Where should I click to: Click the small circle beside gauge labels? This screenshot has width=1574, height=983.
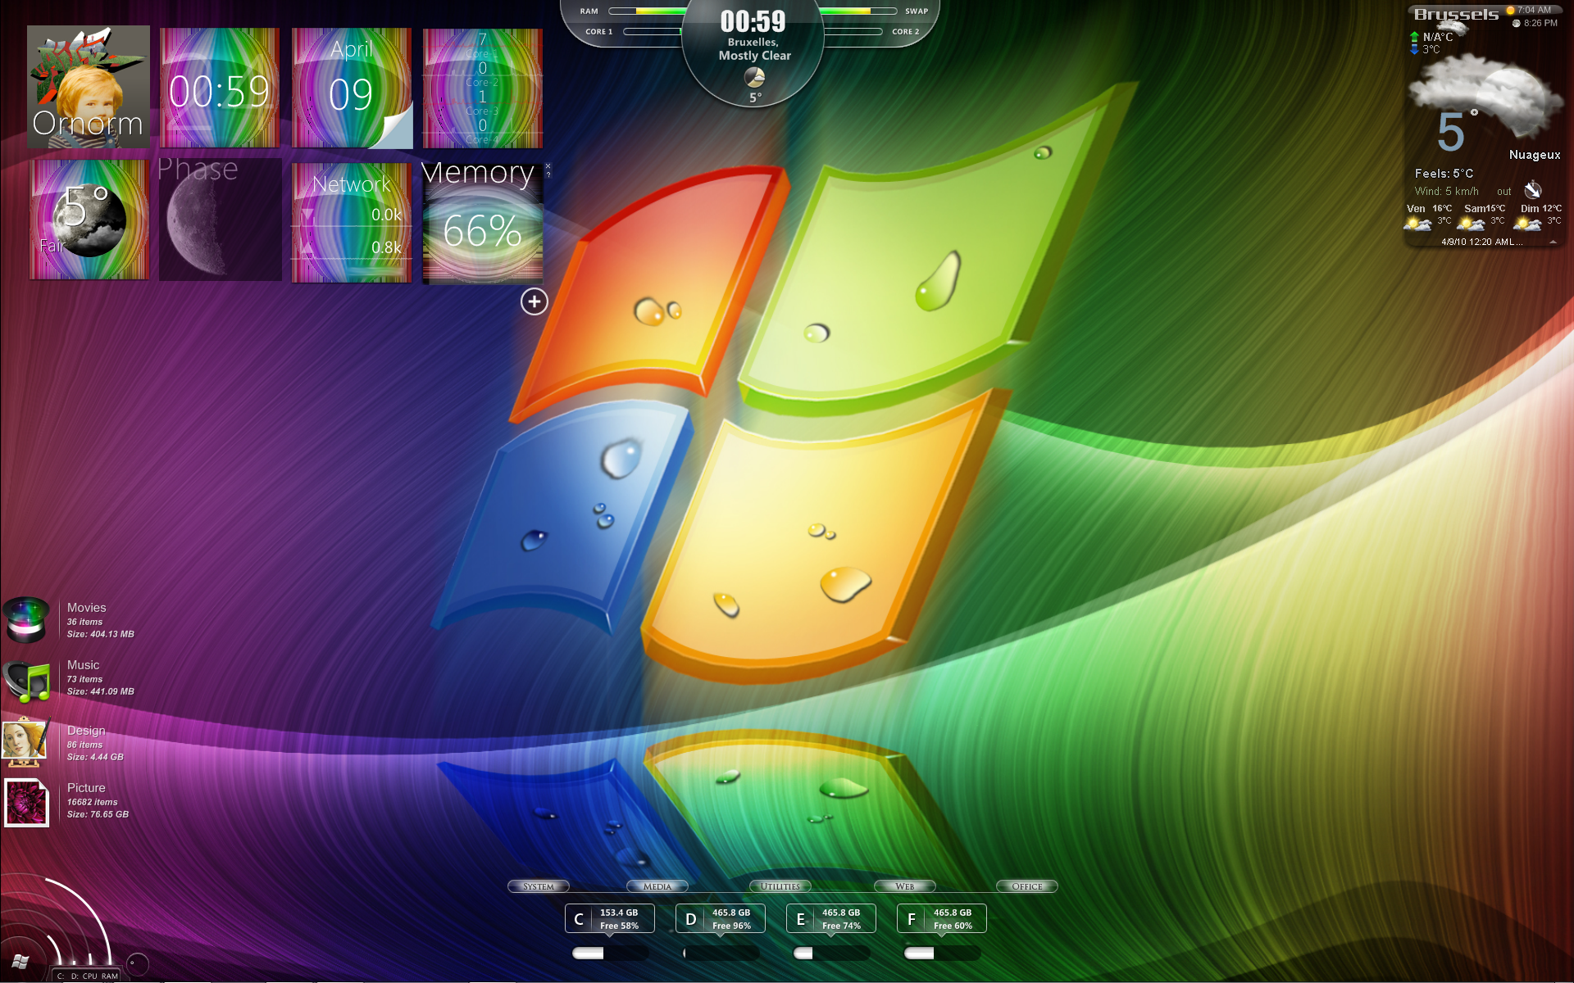tap(137, 964)
